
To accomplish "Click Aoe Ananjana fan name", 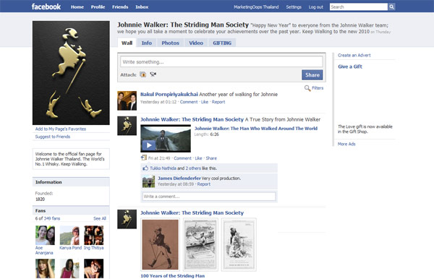I will click(x=44, y=250).
